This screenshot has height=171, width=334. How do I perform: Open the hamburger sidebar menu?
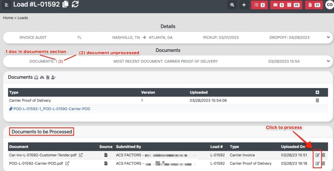tap(6, 5)
